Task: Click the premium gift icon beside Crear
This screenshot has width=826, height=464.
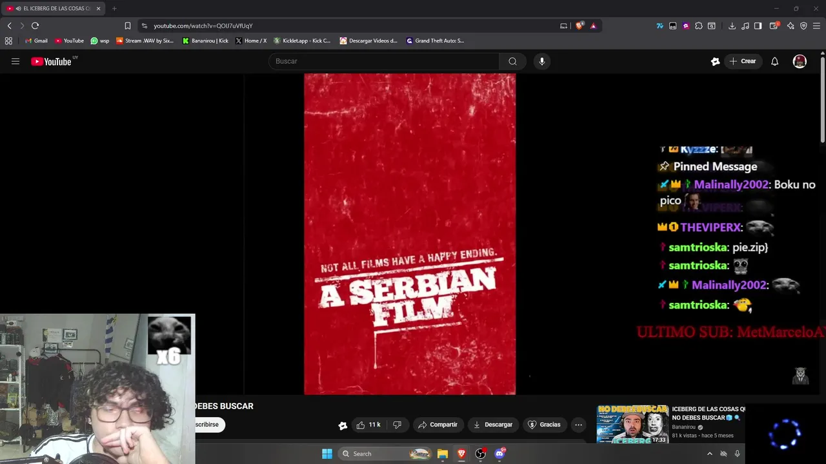Action: pos(715,61)
